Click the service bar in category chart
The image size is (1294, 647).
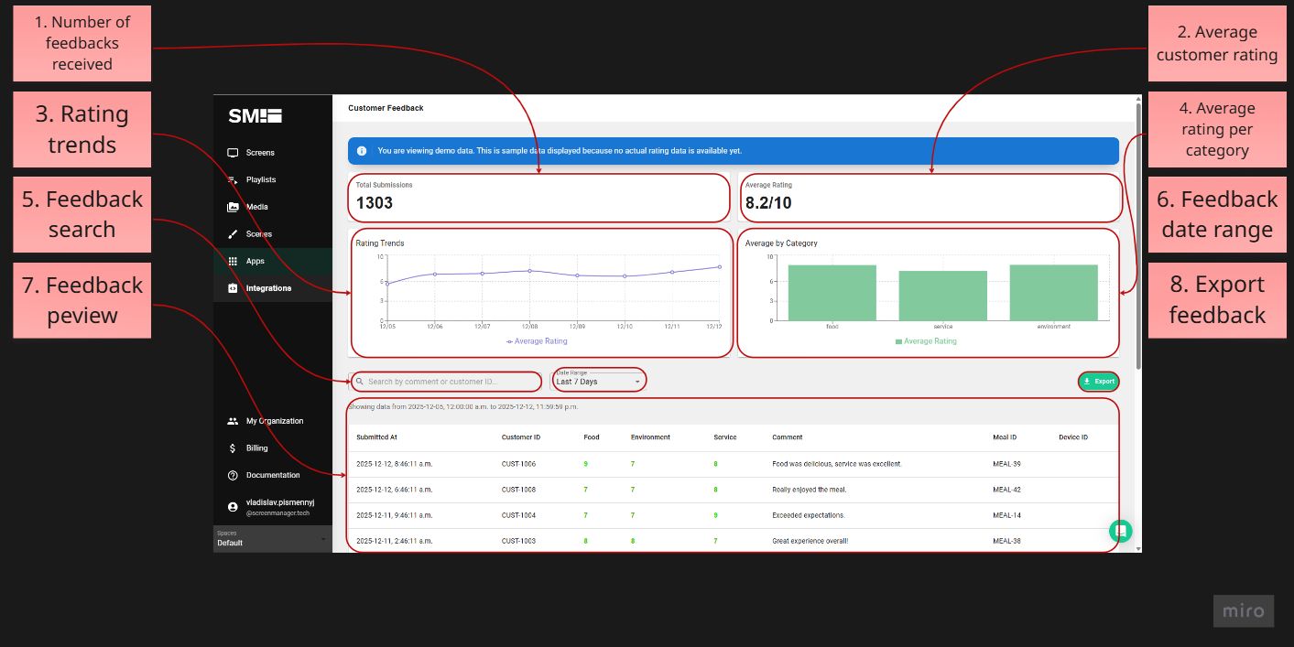click(942, 296)
